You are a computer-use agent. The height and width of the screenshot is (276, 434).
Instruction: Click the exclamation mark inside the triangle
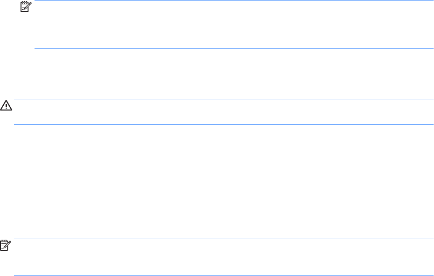[x=6, y=107]
